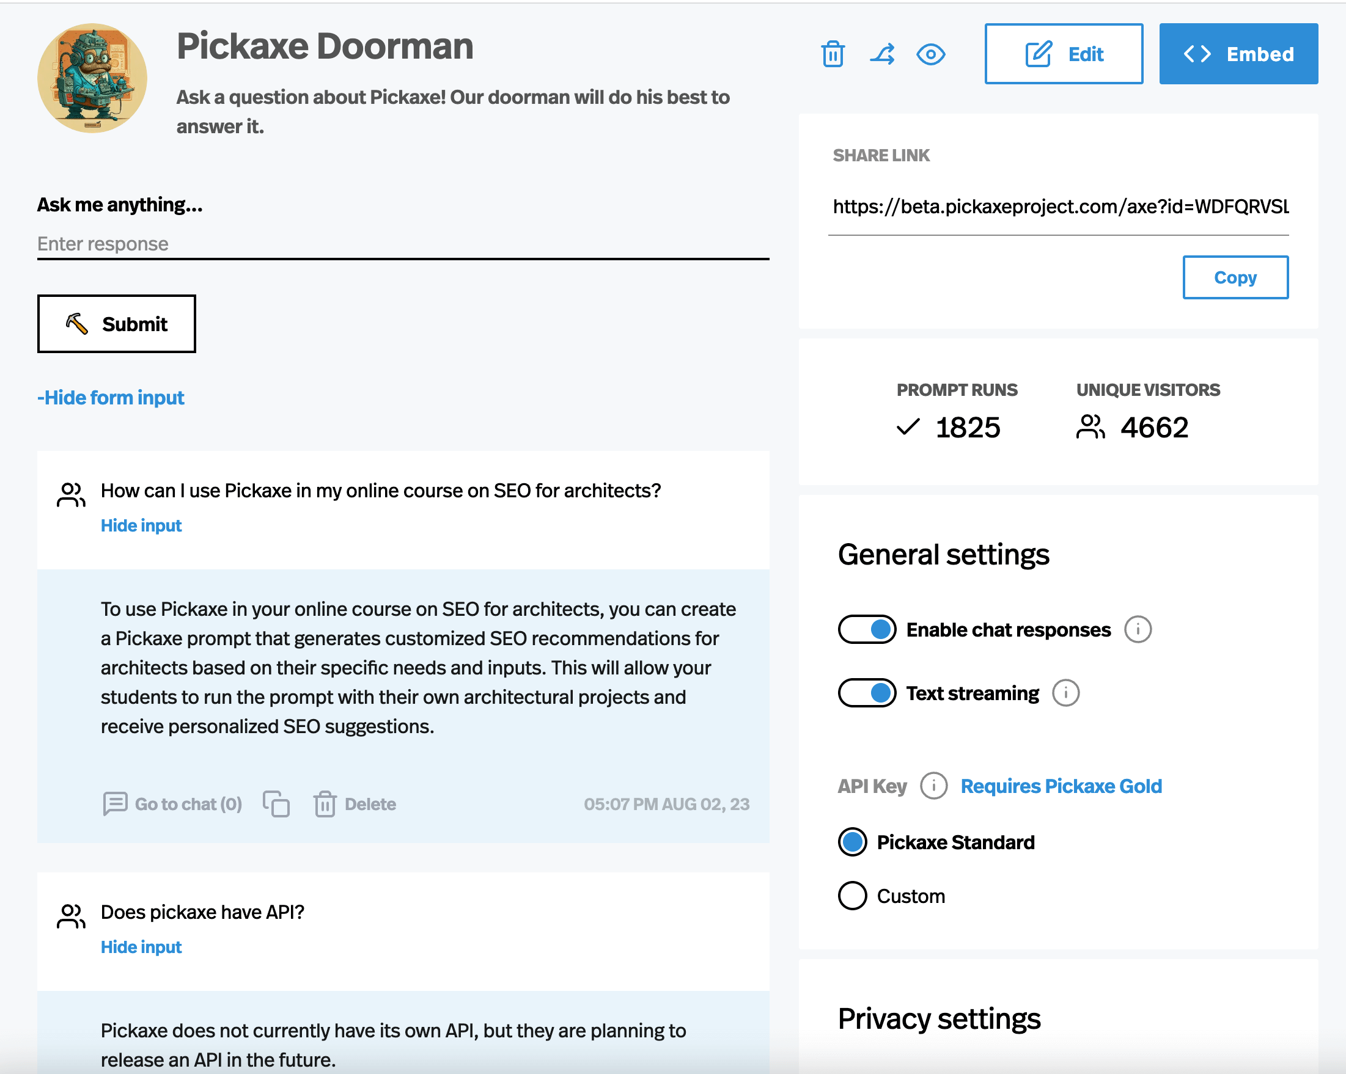The image size is (1346, 1074).
Task: Open the Embed options
Action: [x=1238, y=54]
